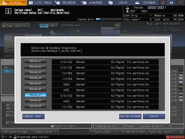Click the Bandeja6 A4 paper row
Screen dimensions: 185x139
pos(105,90)
